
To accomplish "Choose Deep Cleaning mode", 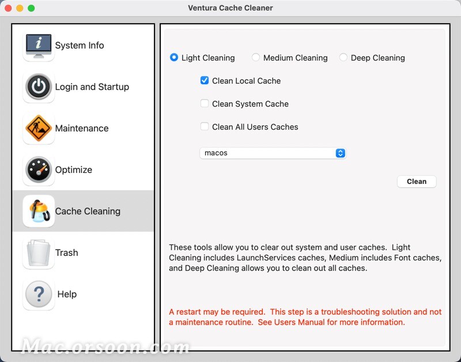I will point(343,57).
